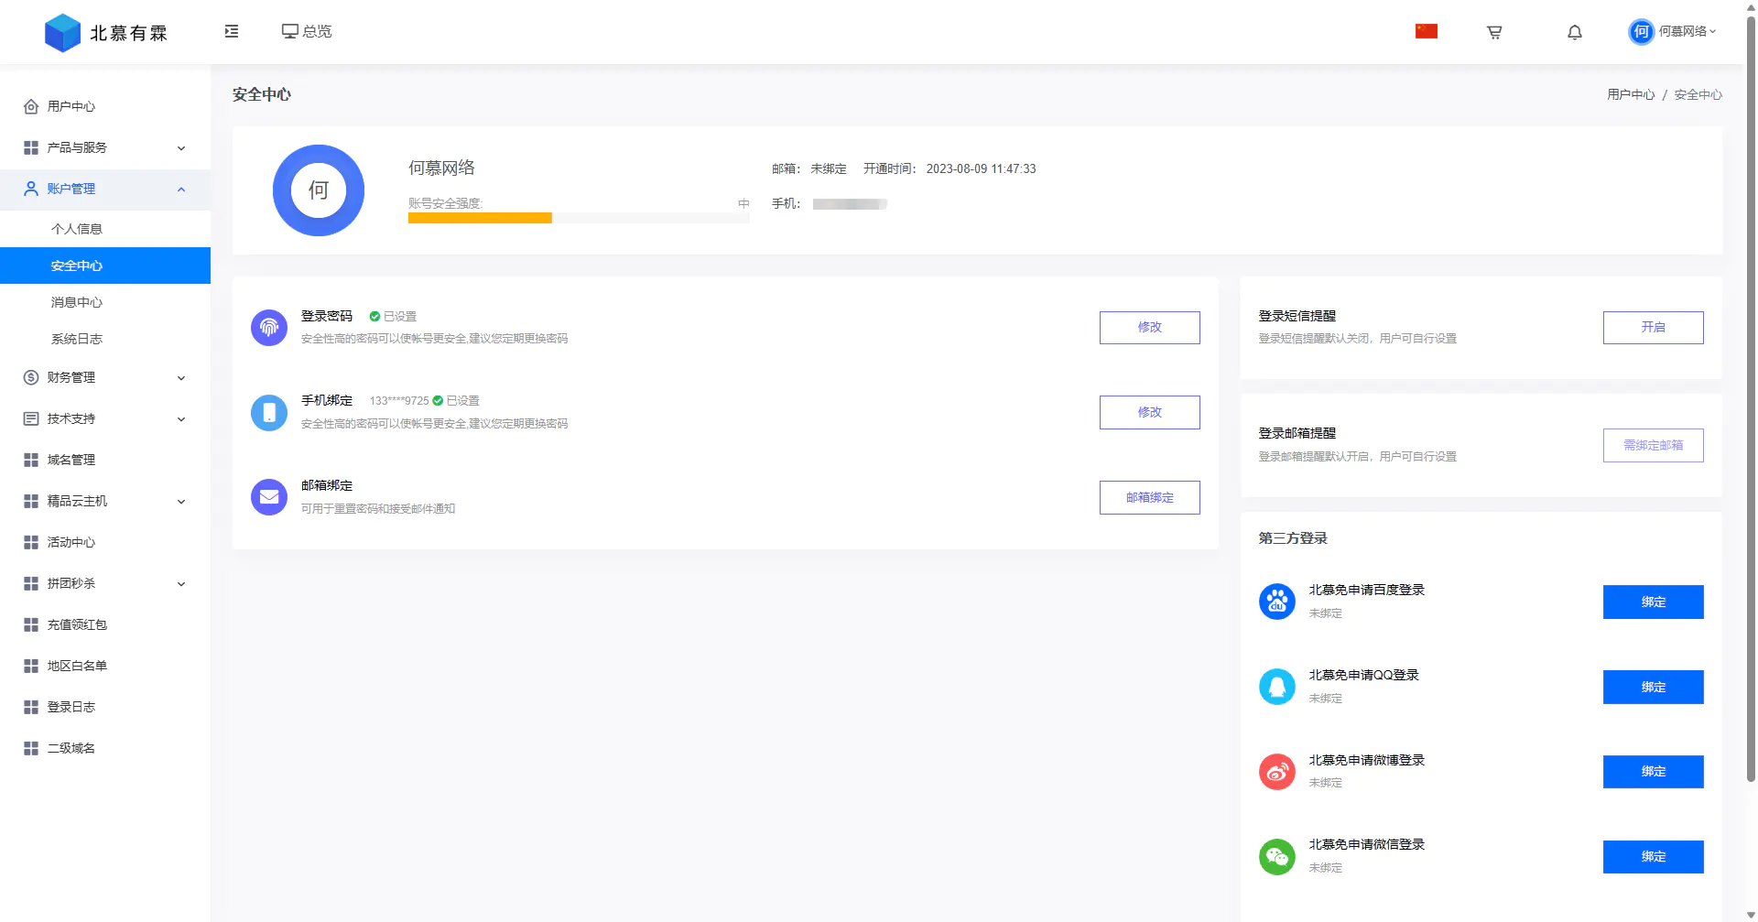The width and height of the screenshot is (1758, 922).
Task: Bind Weibo login with its 绑定 button
Action: coord(1653,772)
